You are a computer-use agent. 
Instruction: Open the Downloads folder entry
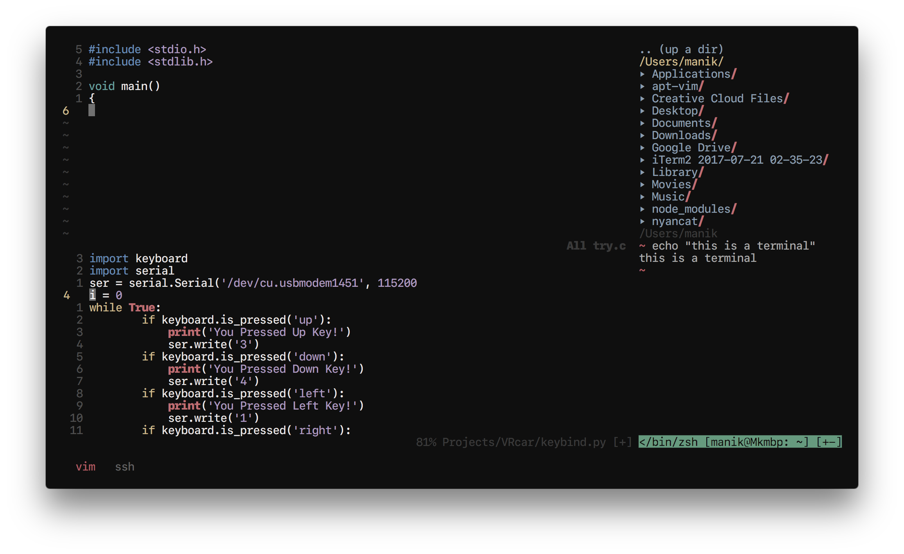(x=681, y=135)
